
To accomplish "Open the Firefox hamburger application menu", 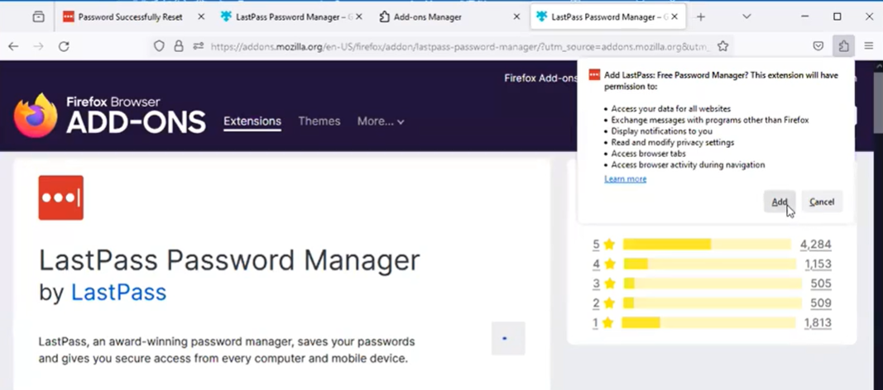I will [868, 46].
